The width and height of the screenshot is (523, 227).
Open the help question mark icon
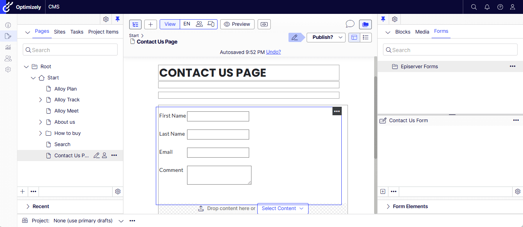click(x=500, y=7)
